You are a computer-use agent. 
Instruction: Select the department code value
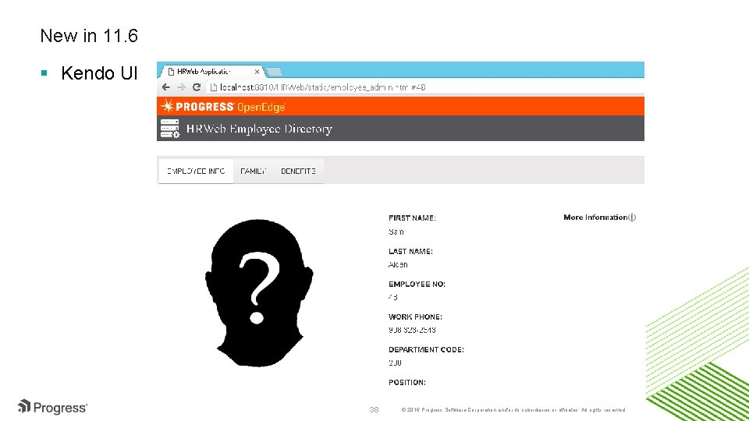tap(395, 363)
